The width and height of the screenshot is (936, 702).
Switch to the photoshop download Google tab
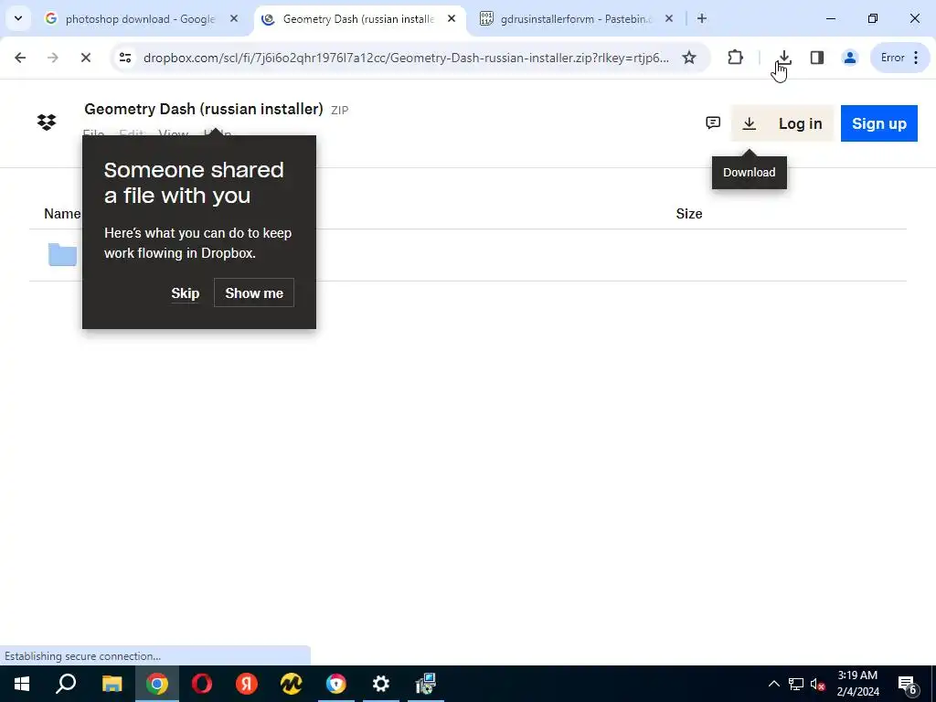point(142,19)
